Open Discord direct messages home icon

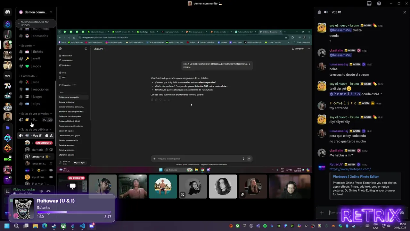click(8, 12)
